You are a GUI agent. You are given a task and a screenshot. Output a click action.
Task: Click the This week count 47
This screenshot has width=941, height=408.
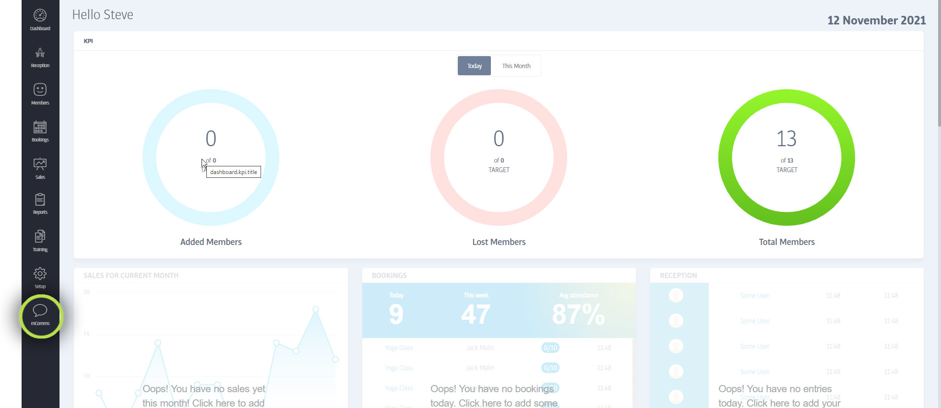476,315
